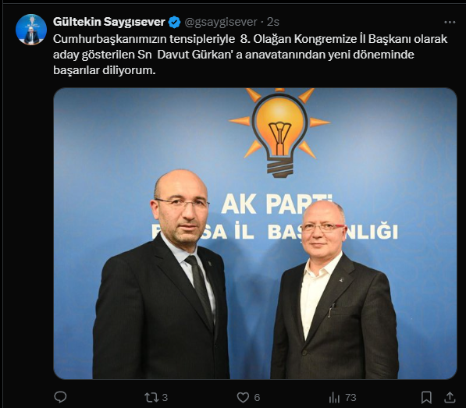Image resolution: width=466 pixels, height=408 pixels.
Task: Click the view count number 73
Action: 351,397
